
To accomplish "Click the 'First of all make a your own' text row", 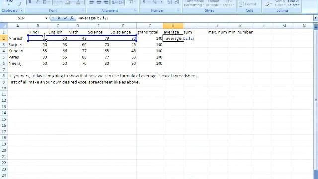I will [74, 82].
